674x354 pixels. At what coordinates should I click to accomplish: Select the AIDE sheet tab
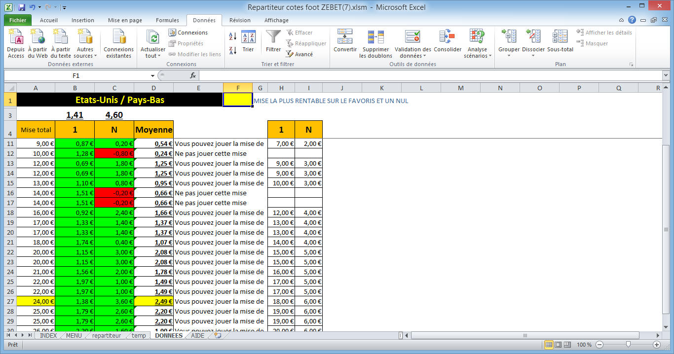tap(197, 335)
